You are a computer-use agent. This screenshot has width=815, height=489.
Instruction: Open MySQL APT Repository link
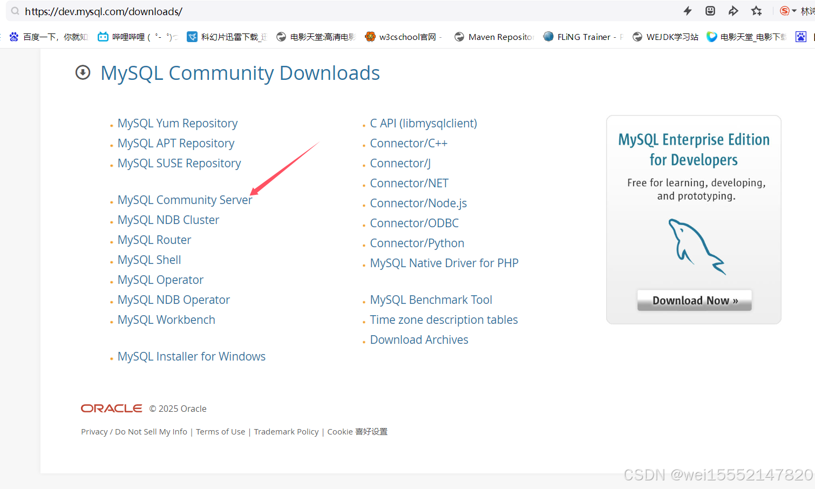coord(176,143)
